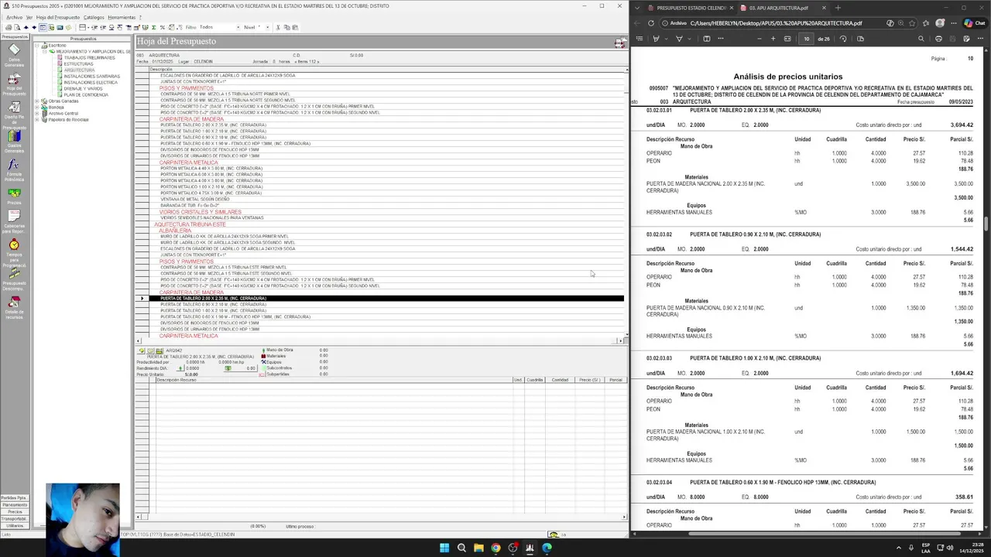
Task: Click the cut scissors icon in S10 toolbar
Action: pos(278,27)
